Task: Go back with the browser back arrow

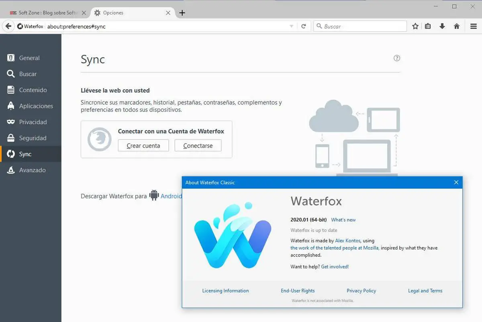Action: pos(8,26)
